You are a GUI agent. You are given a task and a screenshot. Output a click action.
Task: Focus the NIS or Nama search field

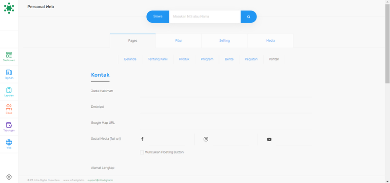click(205, 17)
